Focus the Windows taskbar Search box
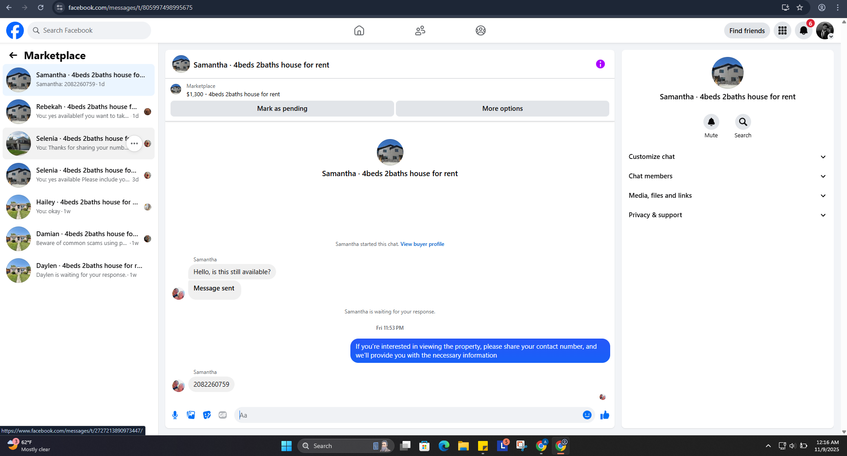This screenshot has width=847, height=456. coord(346,446)
